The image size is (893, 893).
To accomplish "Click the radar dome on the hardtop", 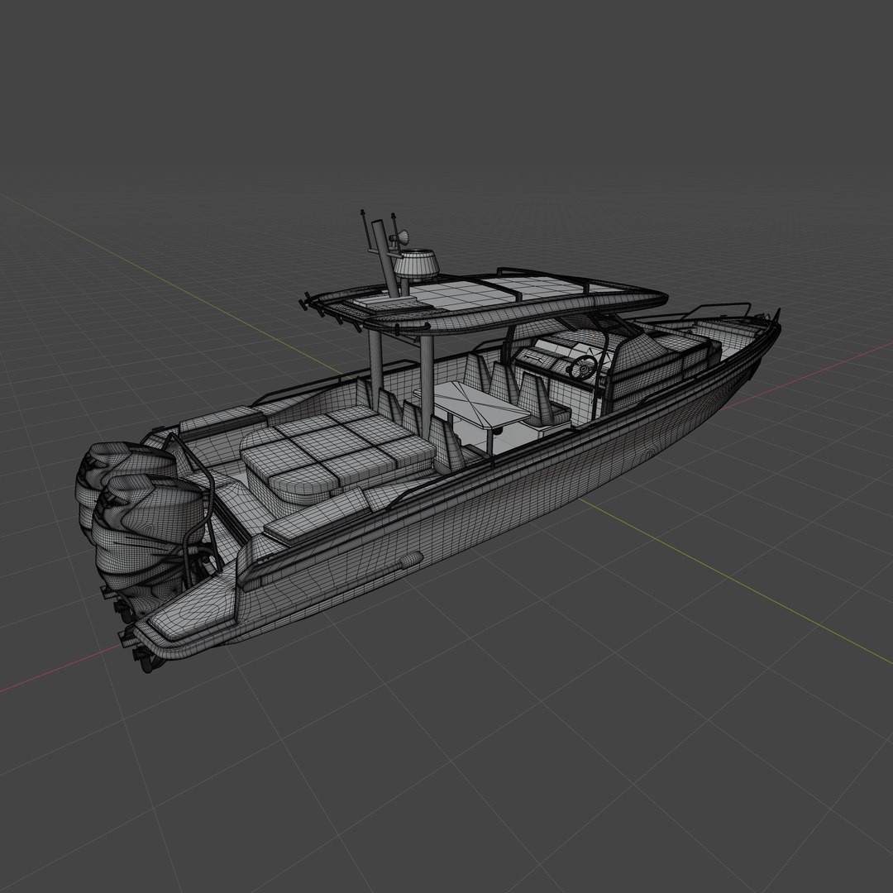I will pos(416,264).
